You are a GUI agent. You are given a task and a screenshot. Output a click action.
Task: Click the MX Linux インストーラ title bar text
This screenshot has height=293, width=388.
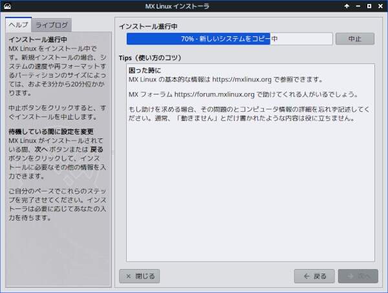coord(193,7)
